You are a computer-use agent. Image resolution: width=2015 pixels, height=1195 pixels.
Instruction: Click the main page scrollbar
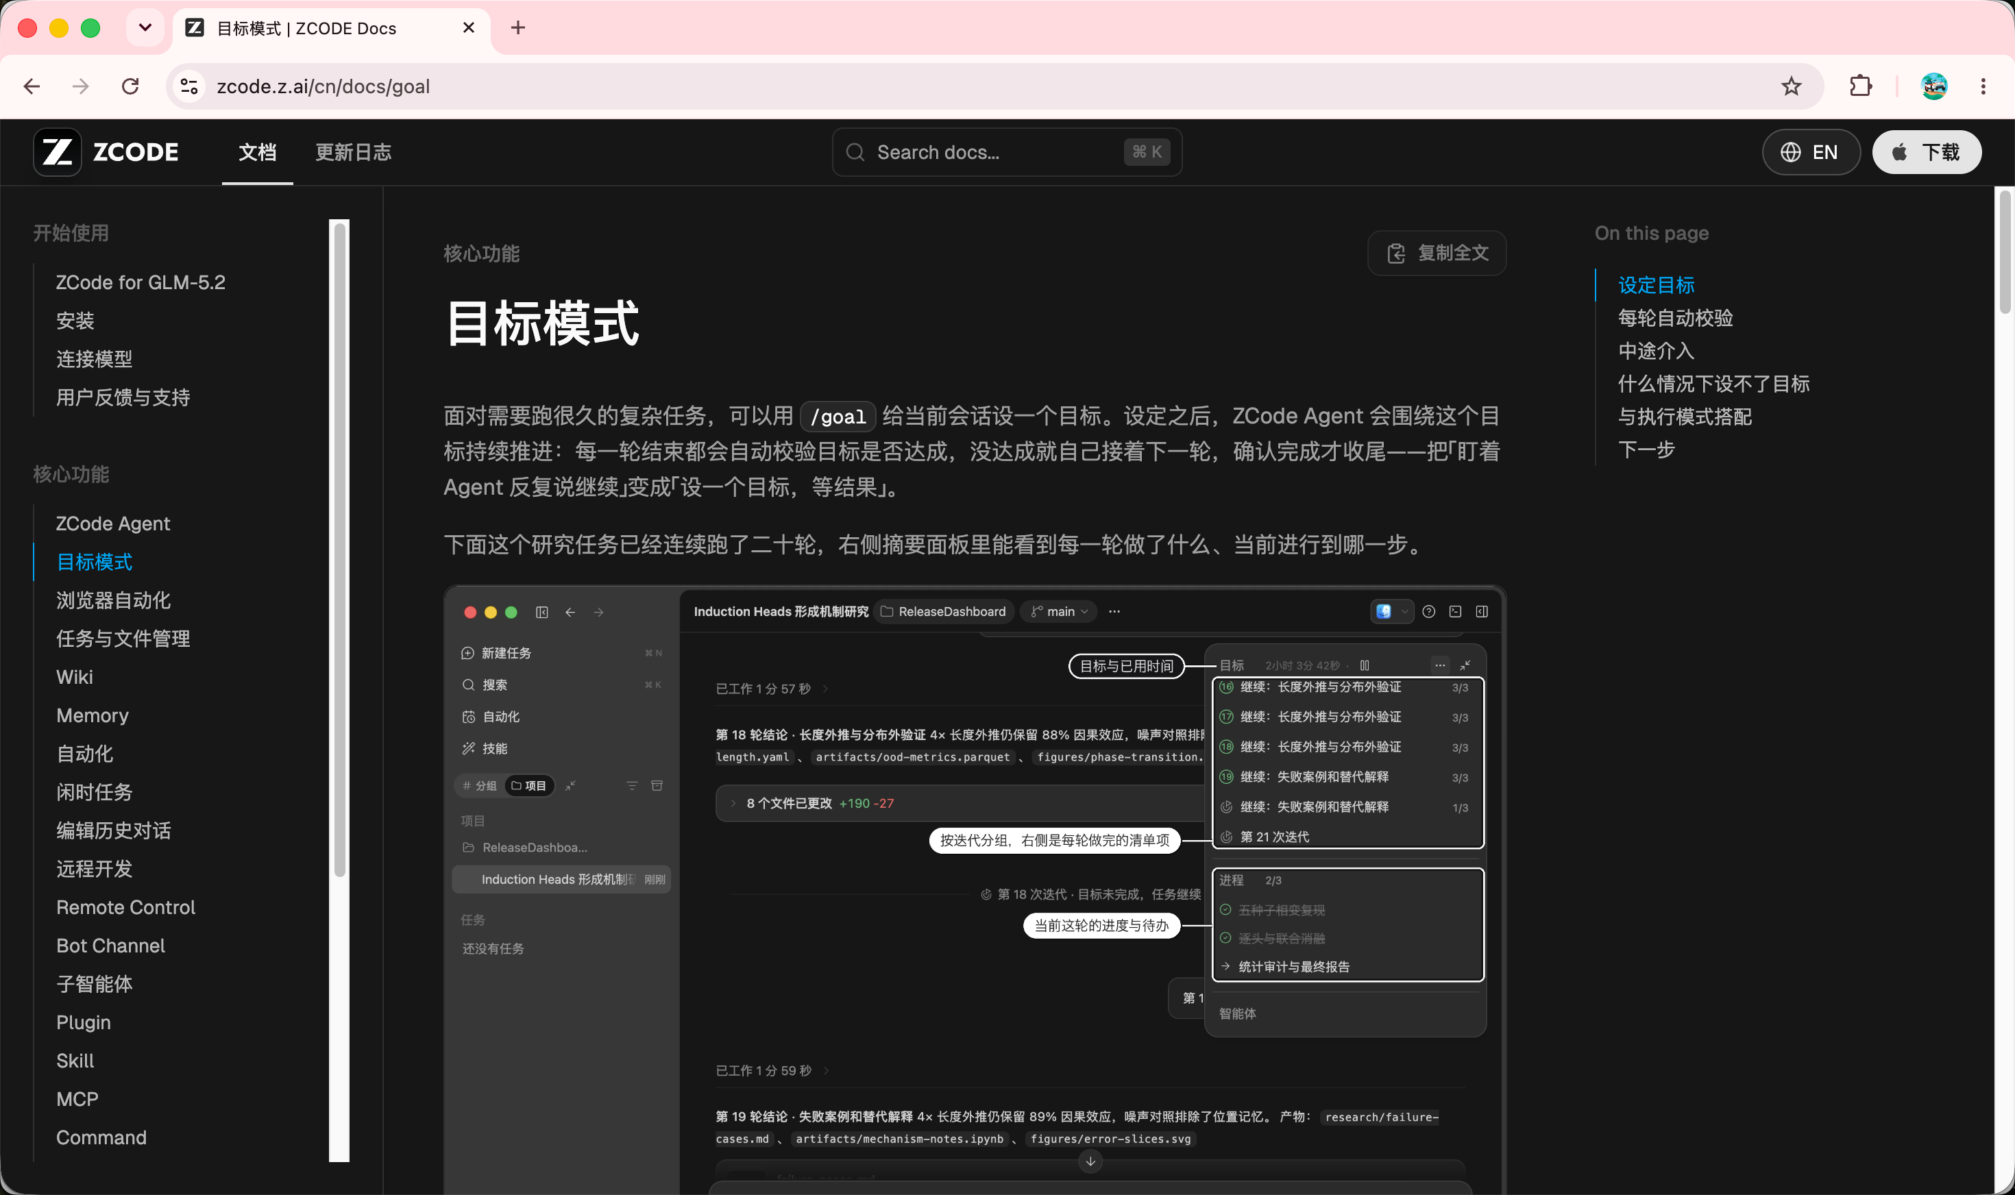tap(2005, 251)
